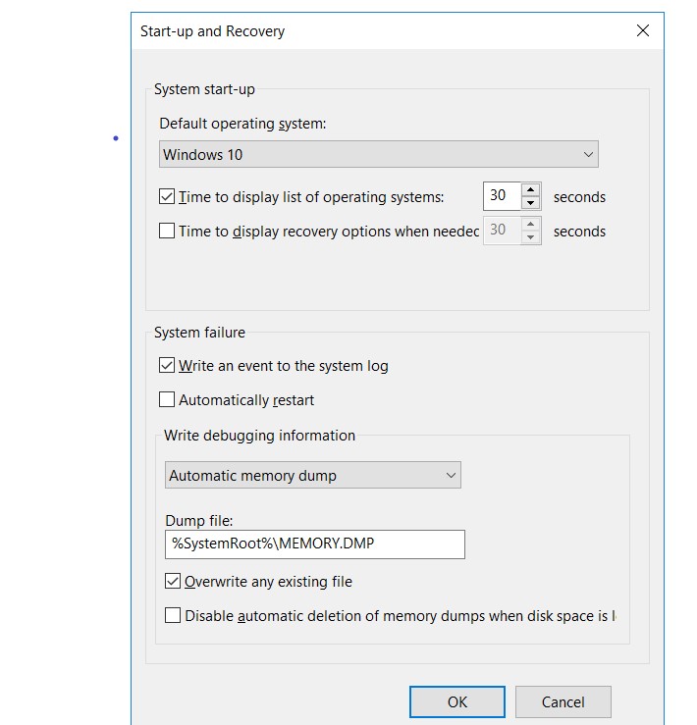
Task: Enable Time to display recovery options checkbox
Action: [x=167, y=231]
